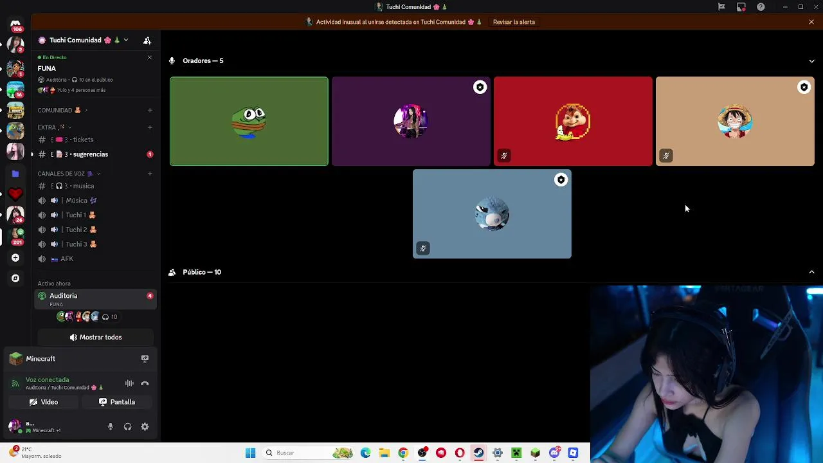The image size is (823, 463).
Task: Add a server with plus icon
Action: [x=15, y=258]
